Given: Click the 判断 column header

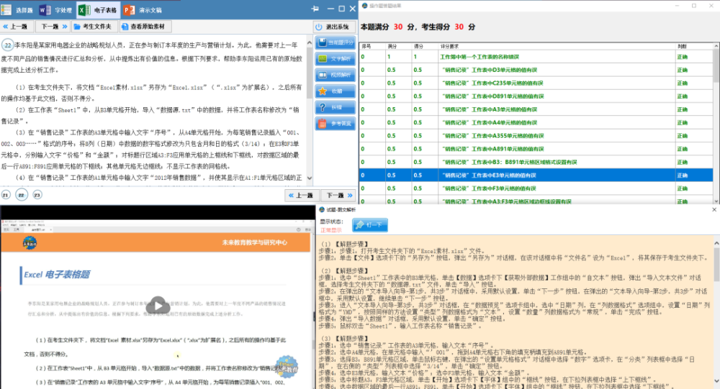Looking at the screenshot, I should point(694,46).
